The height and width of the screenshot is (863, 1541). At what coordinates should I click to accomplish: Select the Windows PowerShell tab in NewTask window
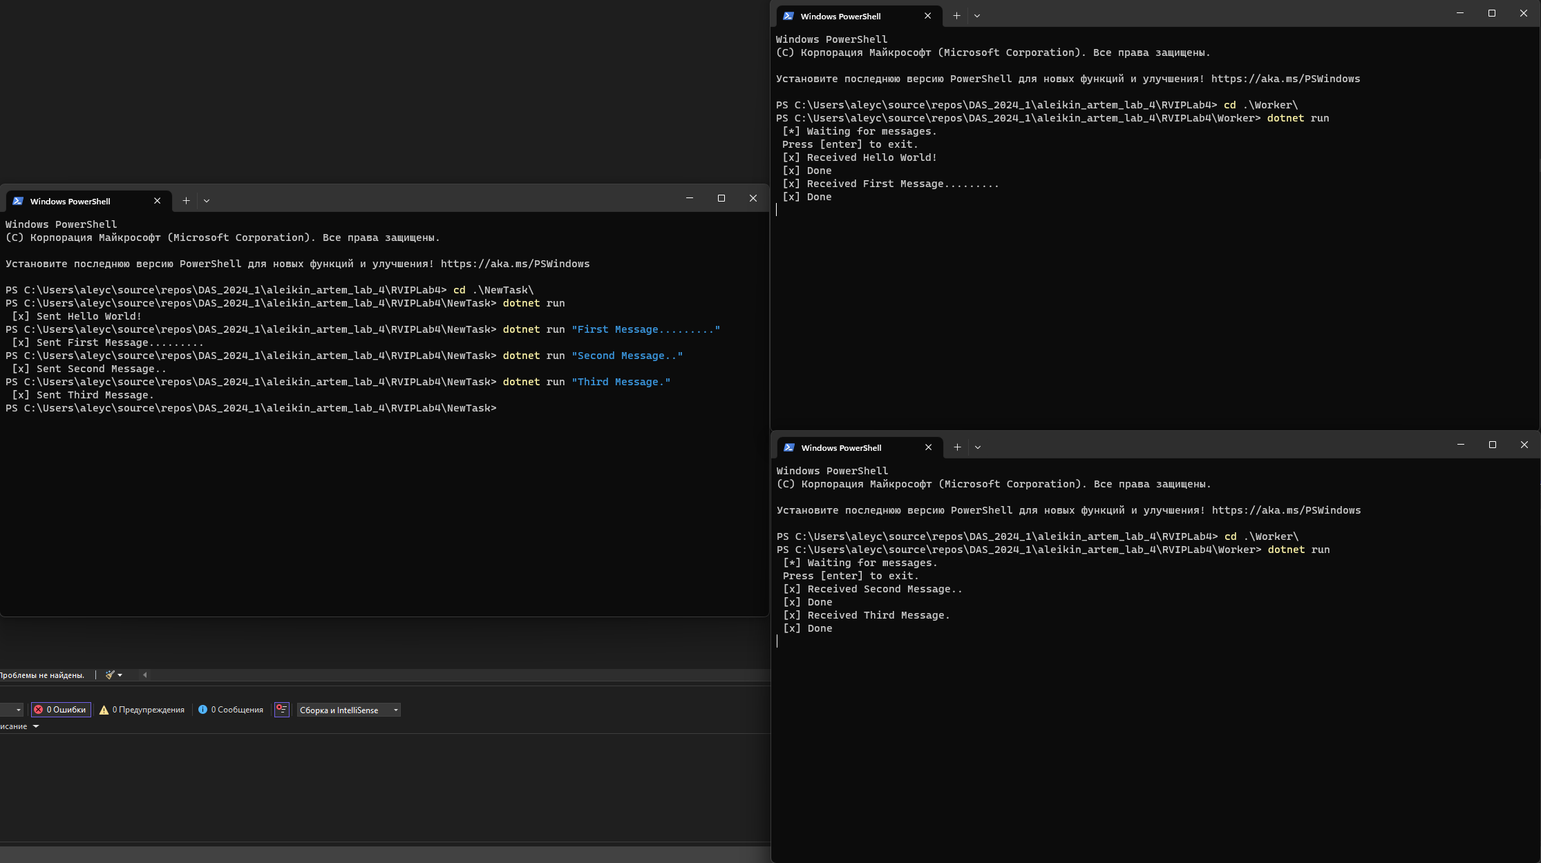[x=88, y=201]
